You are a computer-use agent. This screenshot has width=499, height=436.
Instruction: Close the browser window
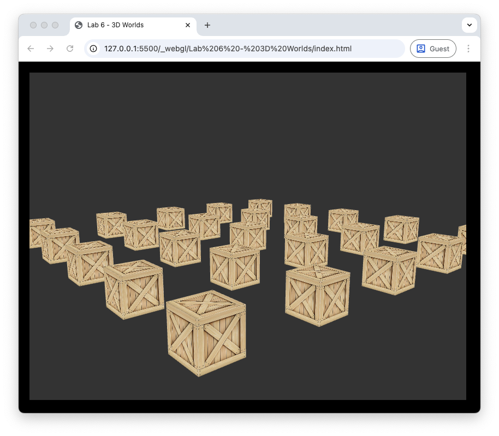point(33,25)
